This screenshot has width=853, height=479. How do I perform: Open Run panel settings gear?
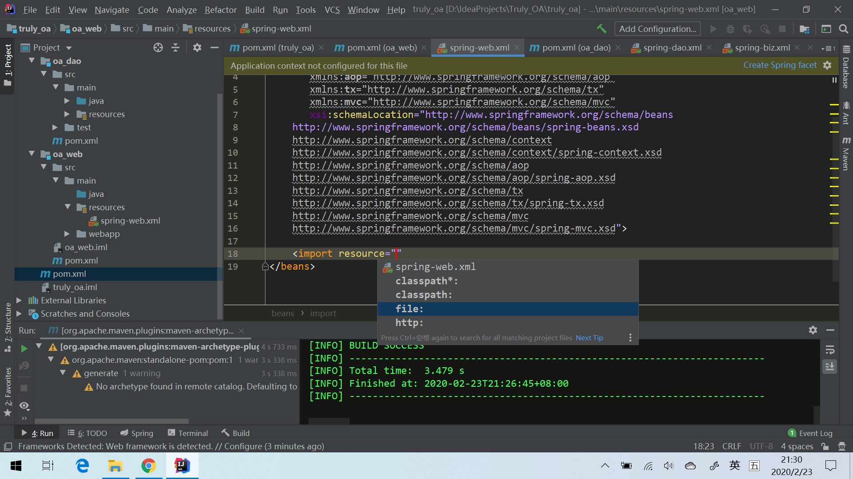pos(813,330)
